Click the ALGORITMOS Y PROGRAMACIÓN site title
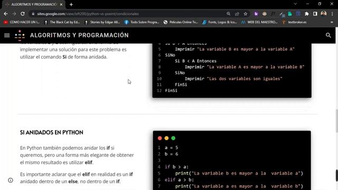 (x=79, y=35)
